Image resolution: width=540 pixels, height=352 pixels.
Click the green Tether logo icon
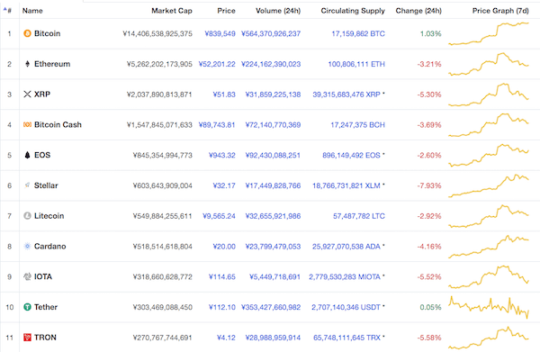click(27, 307)
